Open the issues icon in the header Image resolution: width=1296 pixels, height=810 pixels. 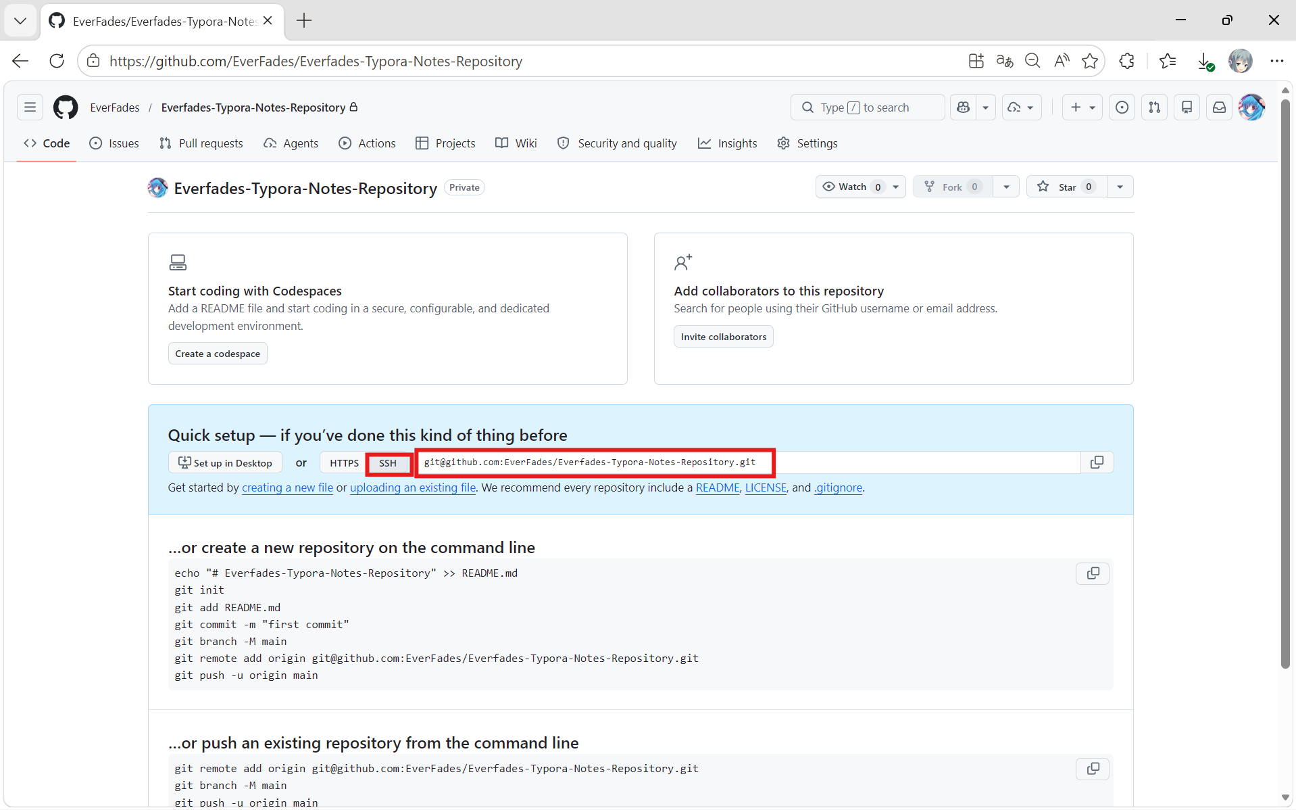tap(1122, 107)
